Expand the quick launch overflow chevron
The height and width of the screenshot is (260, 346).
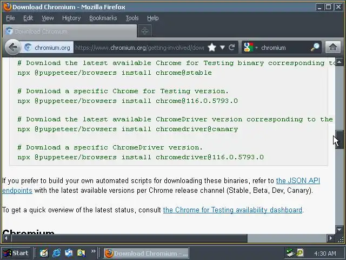tap(94, 251)
